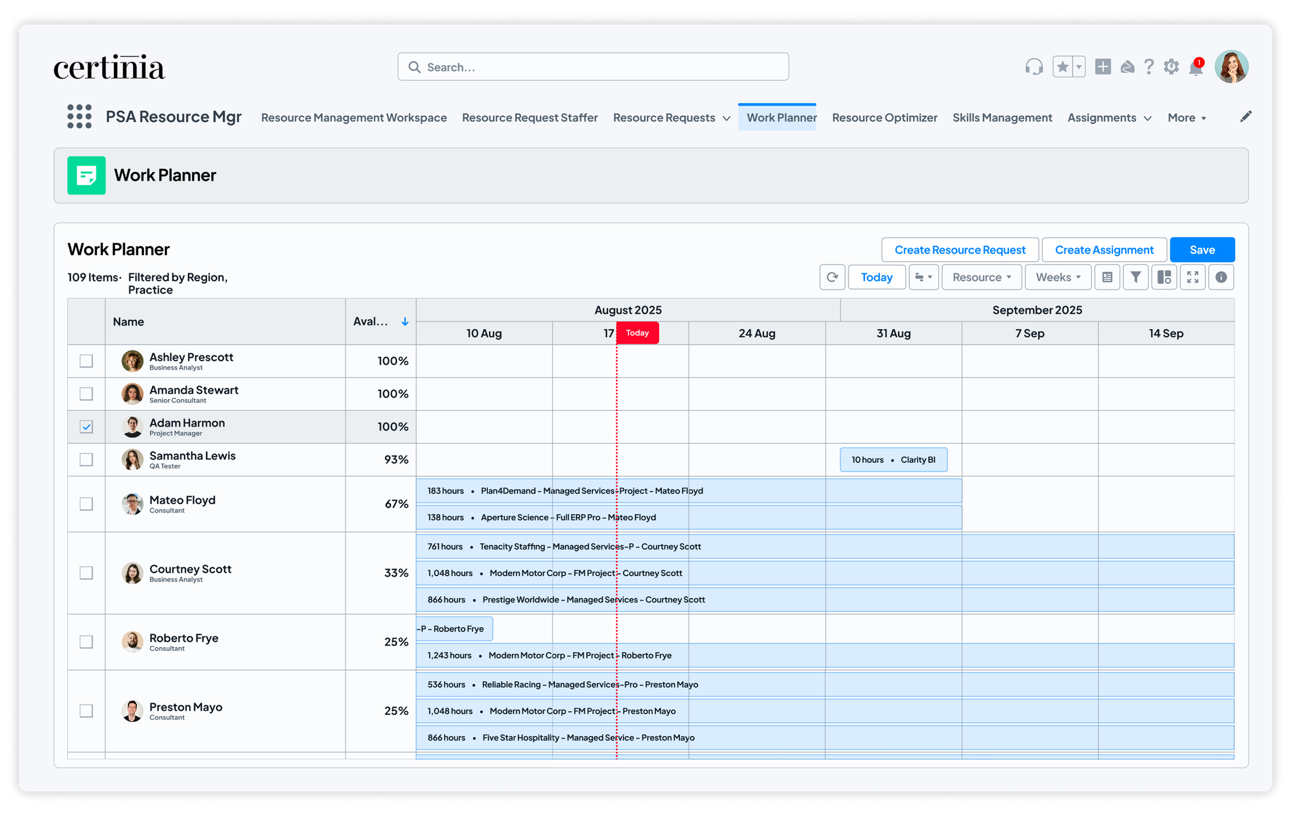Open Skills Management from the navigation bar
The height and width of the screenshot is (816, 1291).
pyautogui.click(x=1002, y=117)
